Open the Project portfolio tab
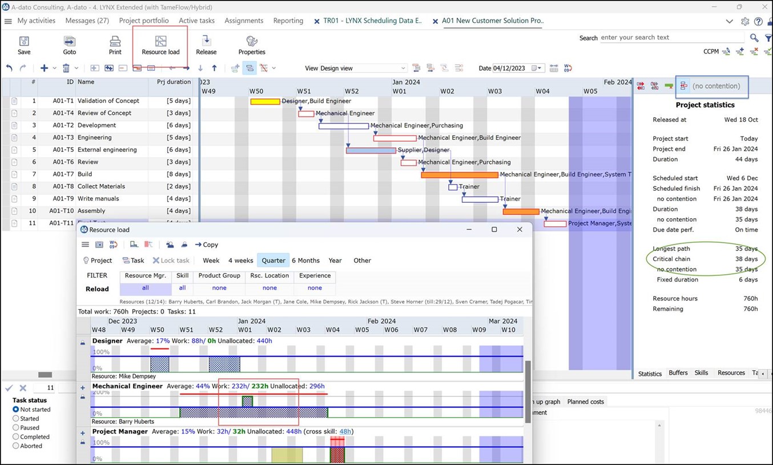Screen dimensions: 773x465 [x=144, y=21]
